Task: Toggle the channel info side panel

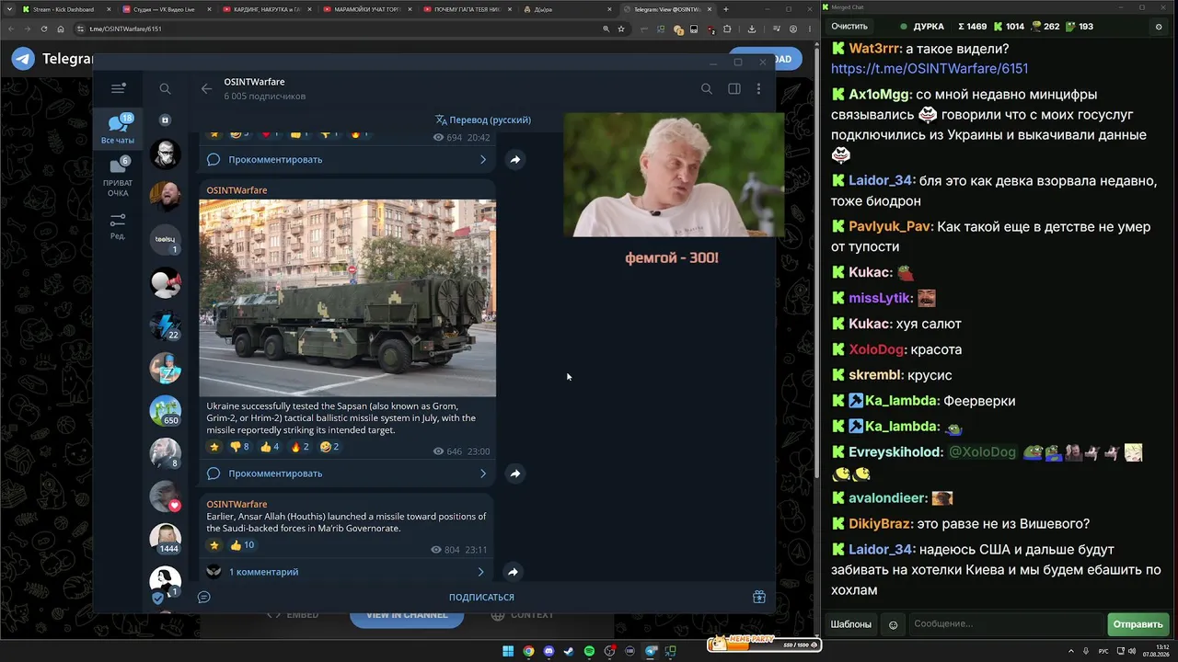Action: 734,88
